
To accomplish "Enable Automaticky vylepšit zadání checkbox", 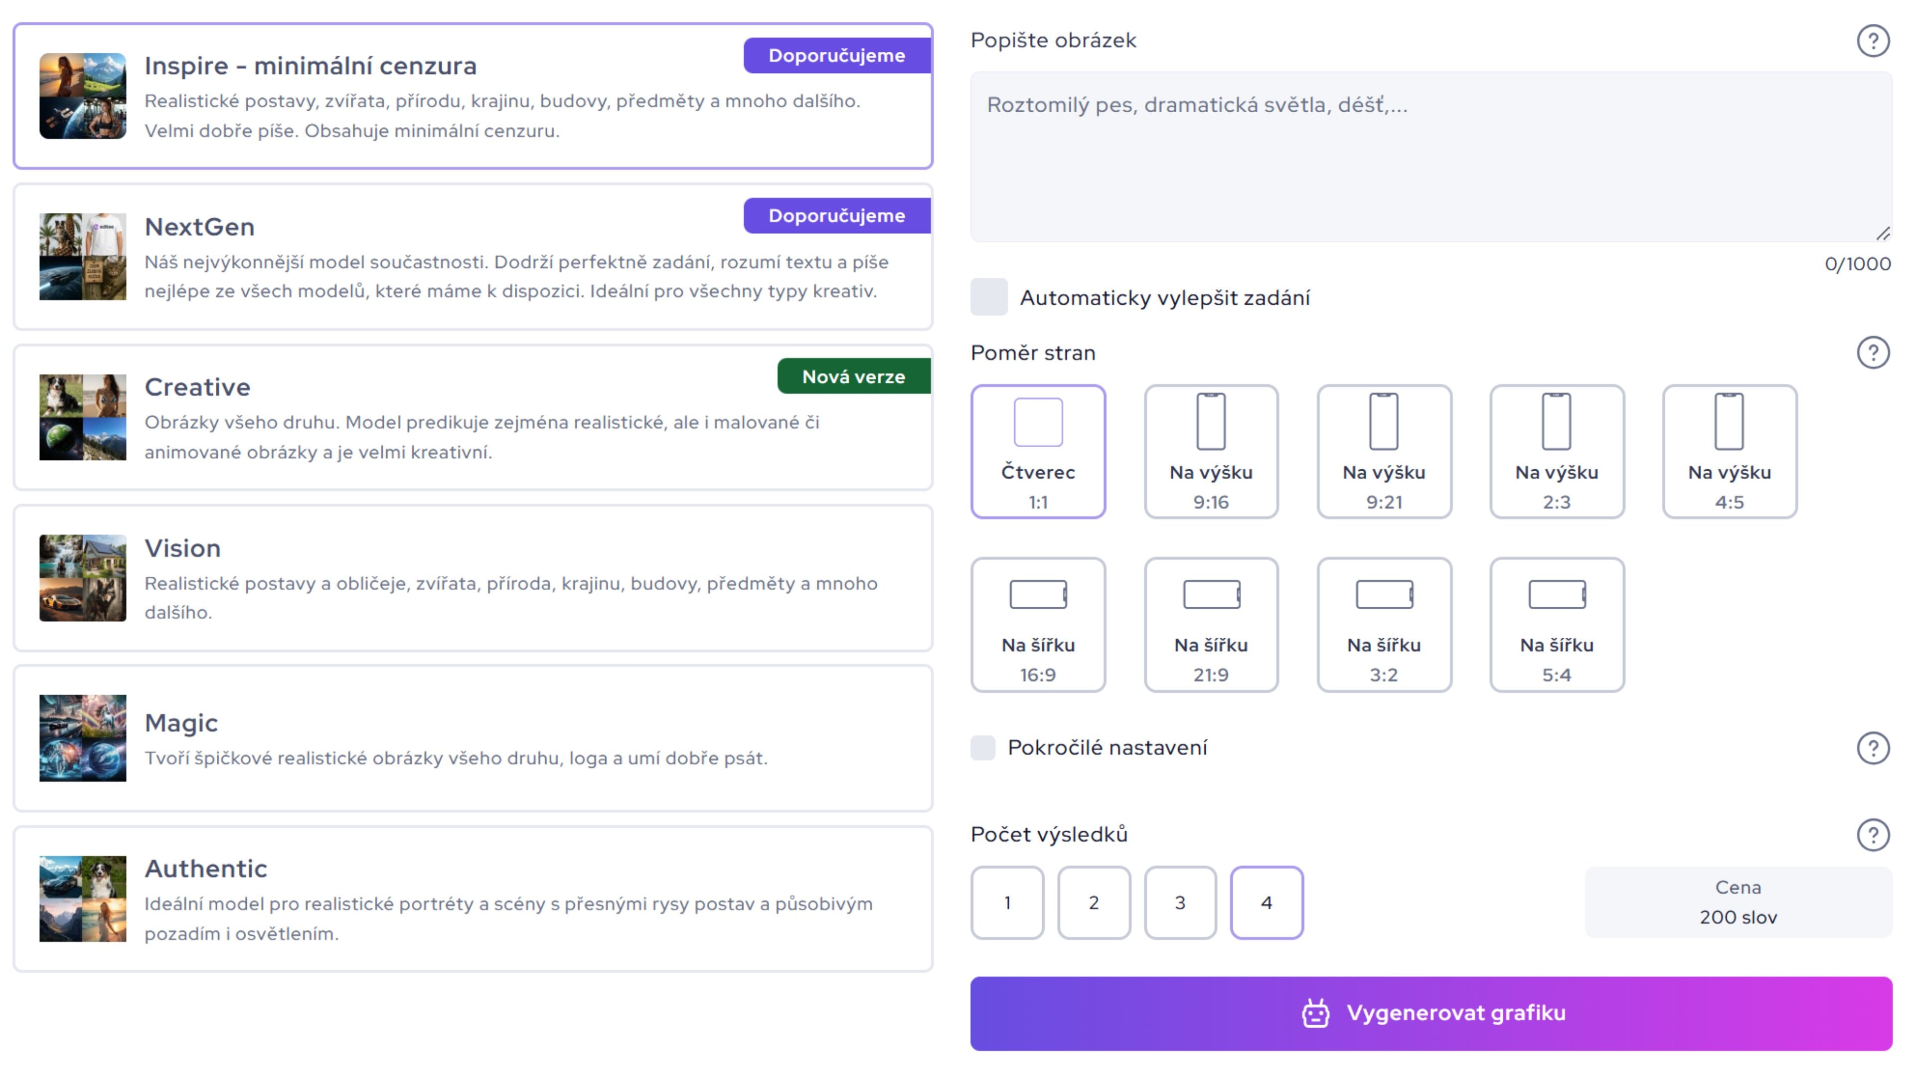I will pyautogui.click(x=989, y=297).
